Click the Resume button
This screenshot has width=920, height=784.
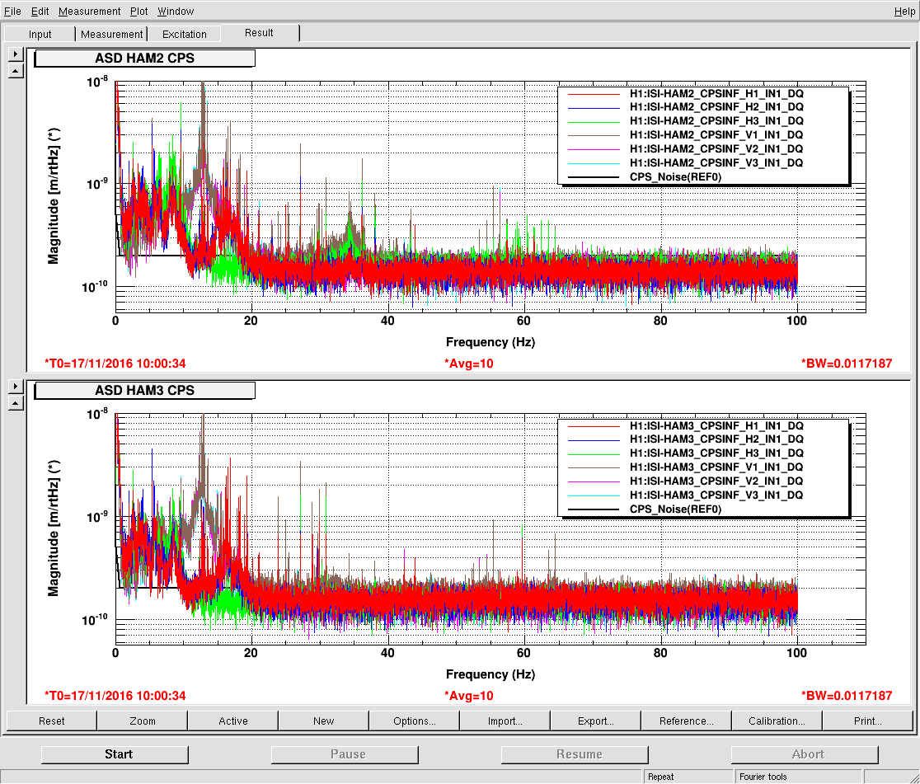pos(575,754)
